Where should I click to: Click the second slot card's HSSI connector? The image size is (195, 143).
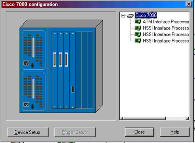(60, 60)
